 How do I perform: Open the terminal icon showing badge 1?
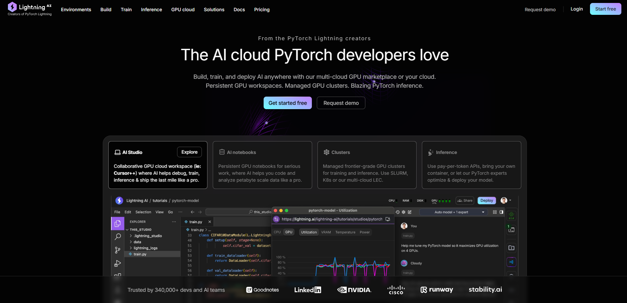(511, 230)
